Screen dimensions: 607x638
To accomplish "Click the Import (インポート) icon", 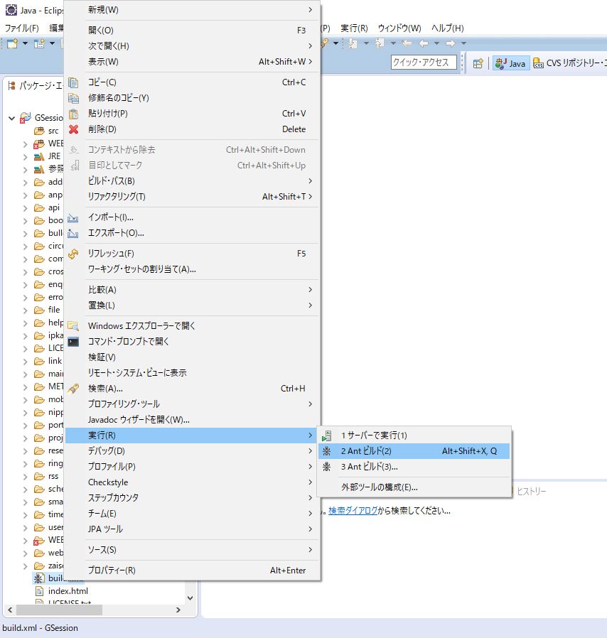I will point(73,217).
